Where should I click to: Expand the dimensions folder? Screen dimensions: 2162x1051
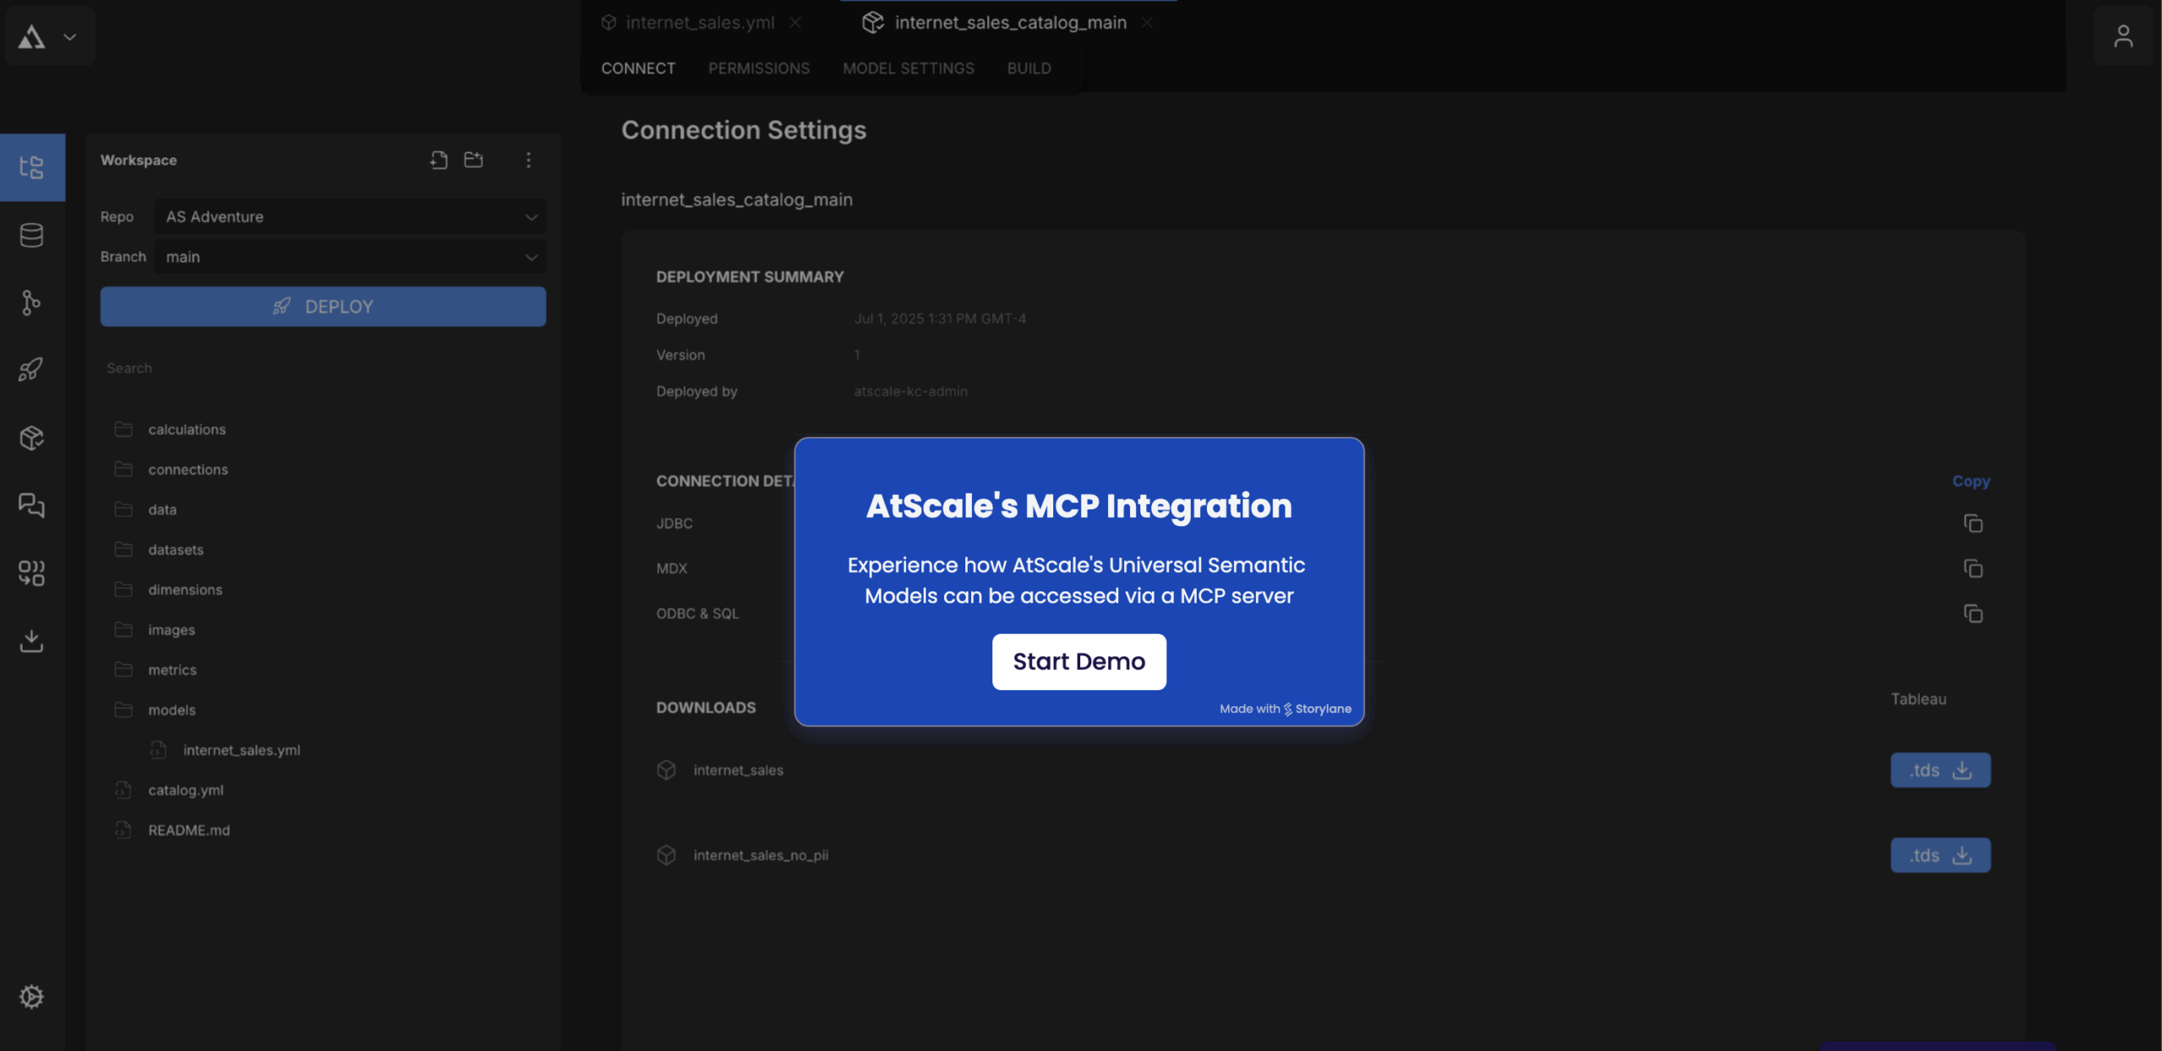coord(185,590)
